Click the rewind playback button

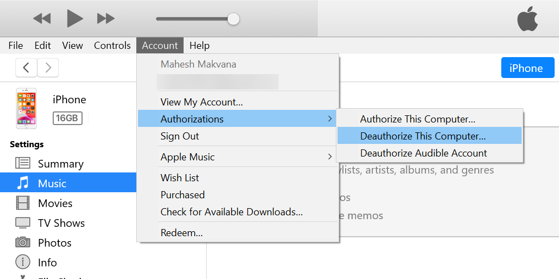(42, 19)
